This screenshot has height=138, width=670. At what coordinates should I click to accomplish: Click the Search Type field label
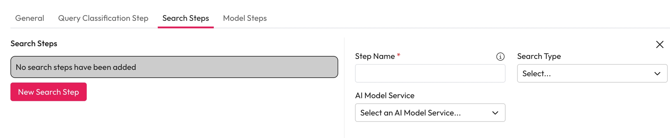click(539, 56)
